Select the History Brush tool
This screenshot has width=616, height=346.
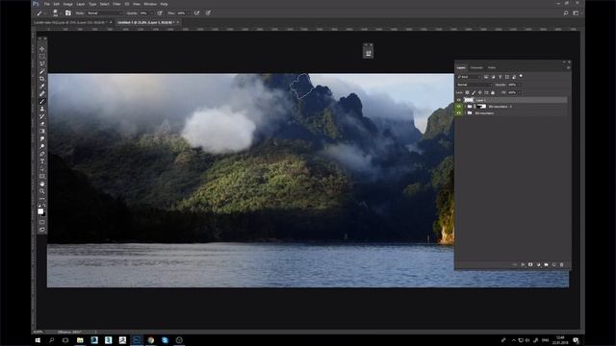(x=42, y=116)
